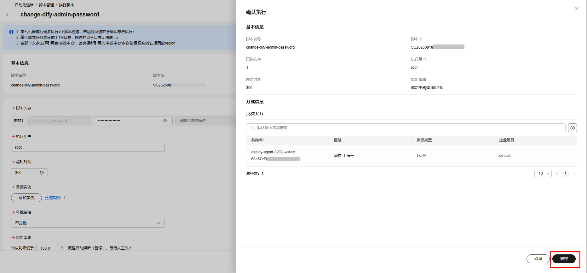
Task: Click the 添加实例 button
Action: click(26, 198)
